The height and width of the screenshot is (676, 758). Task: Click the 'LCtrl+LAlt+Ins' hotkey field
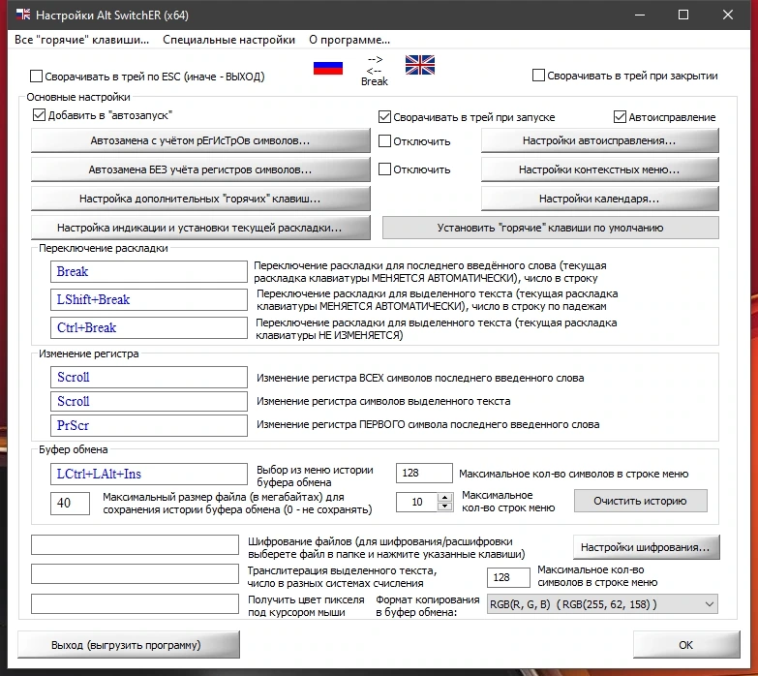(x=149, y=474)
